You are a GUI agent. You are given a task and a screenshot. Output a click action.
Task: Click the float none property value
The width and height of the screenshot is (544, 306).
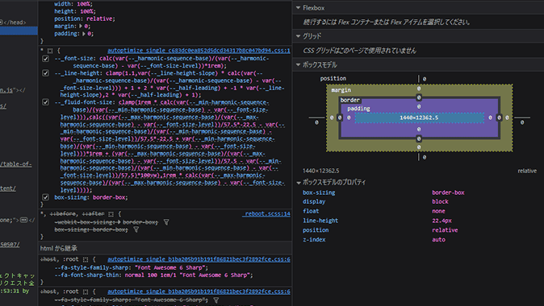438,211
